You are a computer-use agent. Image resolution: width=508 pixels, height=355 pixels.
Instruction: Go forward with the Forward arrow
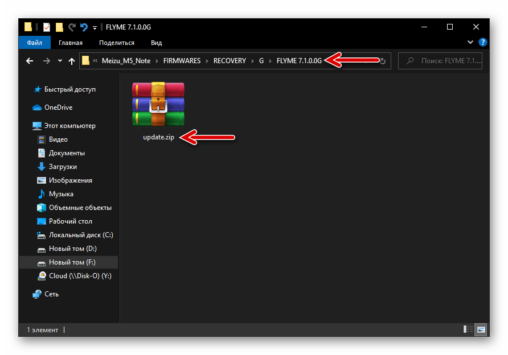pyautogui.click(x=47, y=61)
